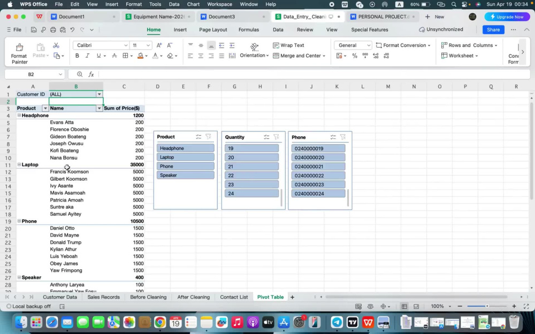Screen dimensions: 535x334
Task: Toggle multi-select on Phone slicer
Action: click(x=333, y=137)
